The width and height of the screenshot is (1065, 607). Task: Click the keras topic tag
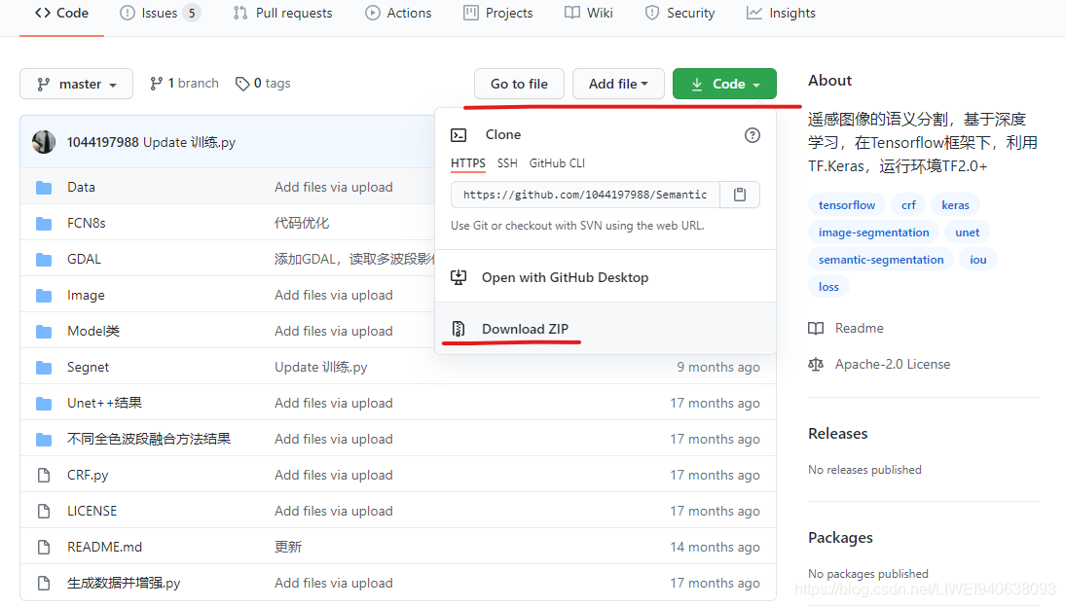955,205
